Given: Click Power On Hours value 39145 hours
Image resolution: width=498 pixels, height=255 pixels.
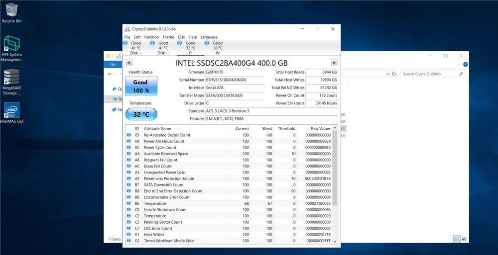Looking at the screenshot, I should coord(321,103).
